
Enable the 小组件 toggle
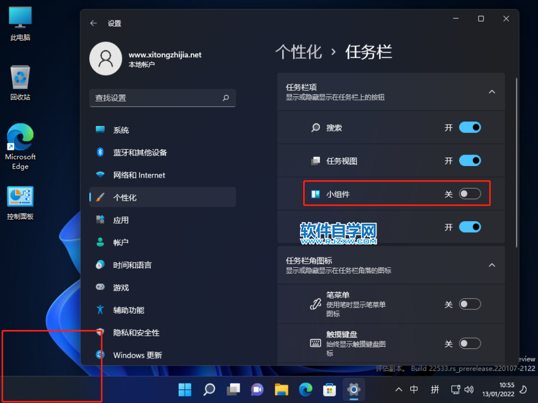(x=470, y=193)
